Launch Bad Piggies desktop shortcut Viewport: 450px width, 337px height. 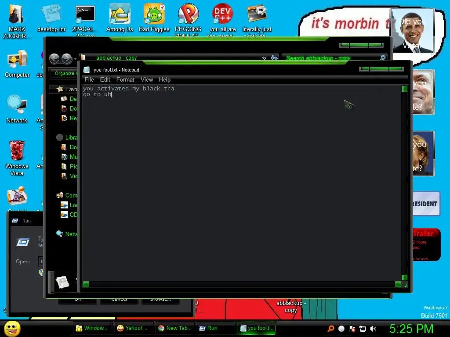point(154,18)
